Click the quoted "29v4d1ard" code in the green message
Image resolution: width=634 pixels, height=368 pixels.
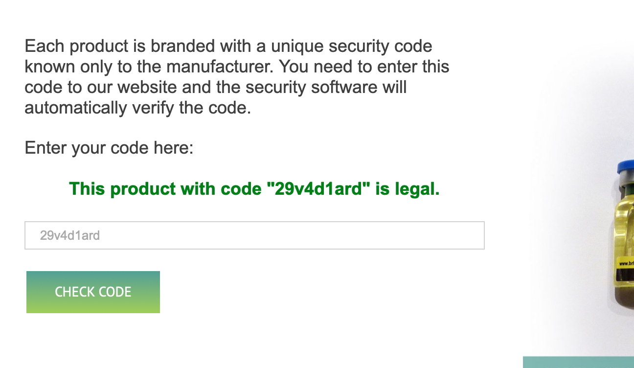(x=317, y=188)
